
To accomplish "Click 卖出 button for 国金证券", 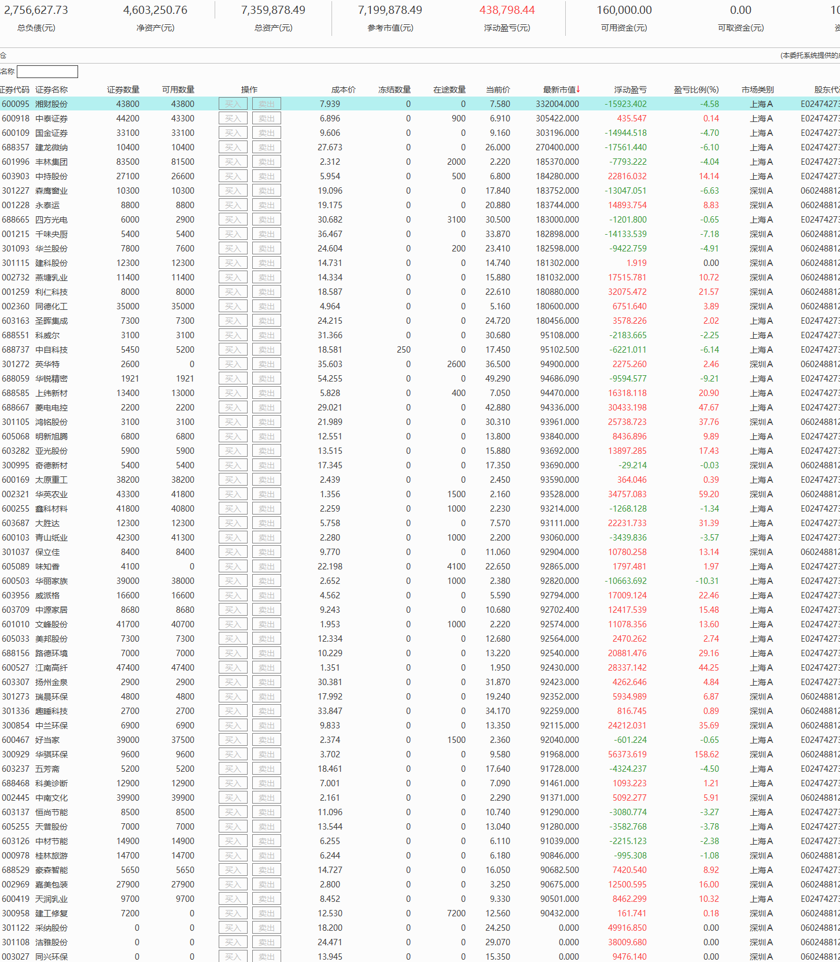I will click(x=267, y=133).
